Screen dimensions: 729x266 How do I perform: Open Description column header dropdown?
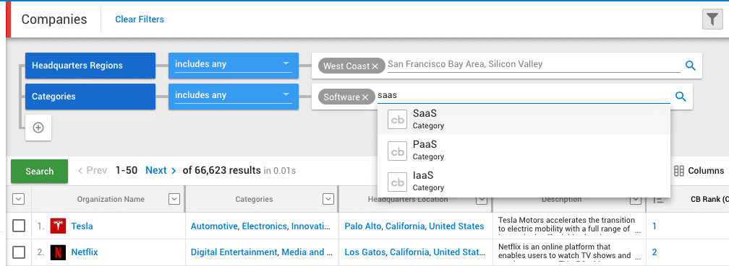pos(635,199)
